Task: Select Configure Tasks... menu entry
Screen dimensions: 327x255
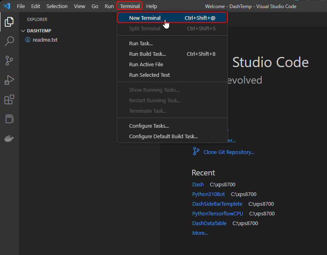Action: click(x=172, y=126)
